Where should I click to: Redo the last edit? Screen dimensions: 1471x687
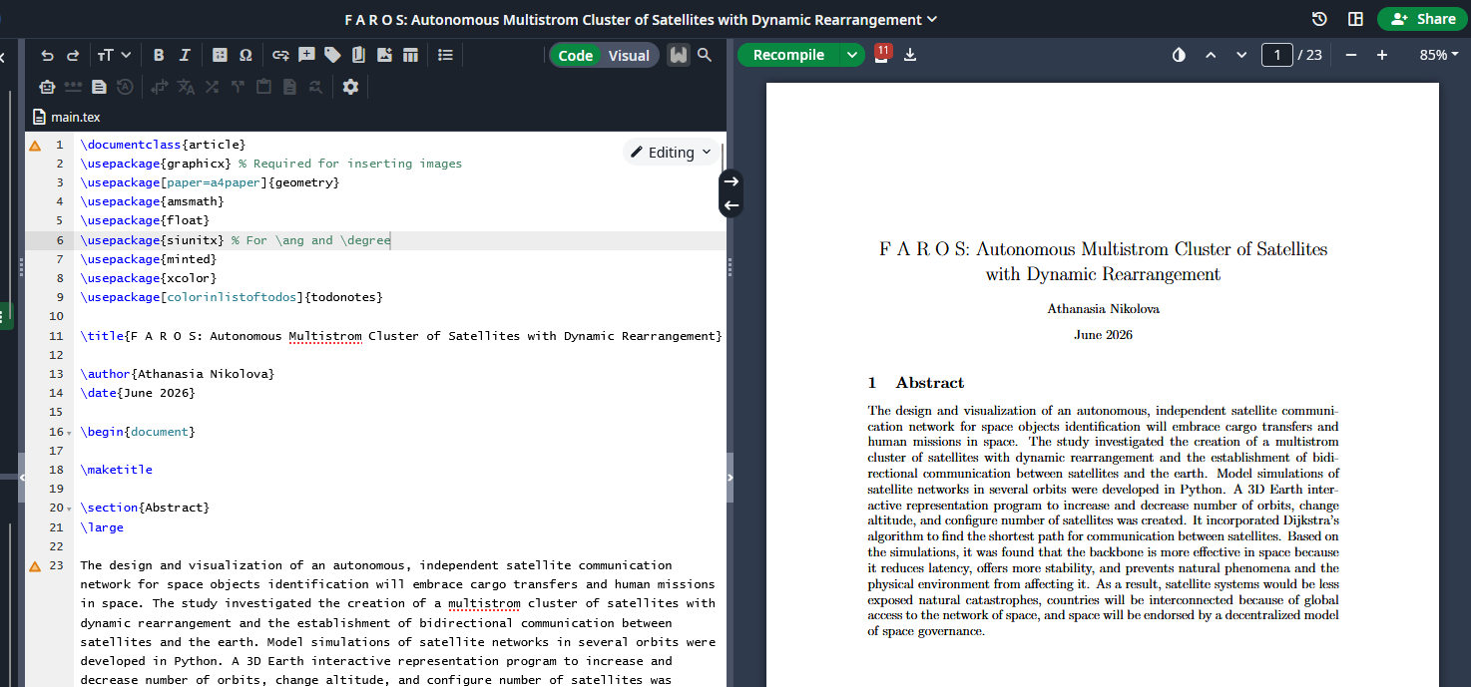73,56
